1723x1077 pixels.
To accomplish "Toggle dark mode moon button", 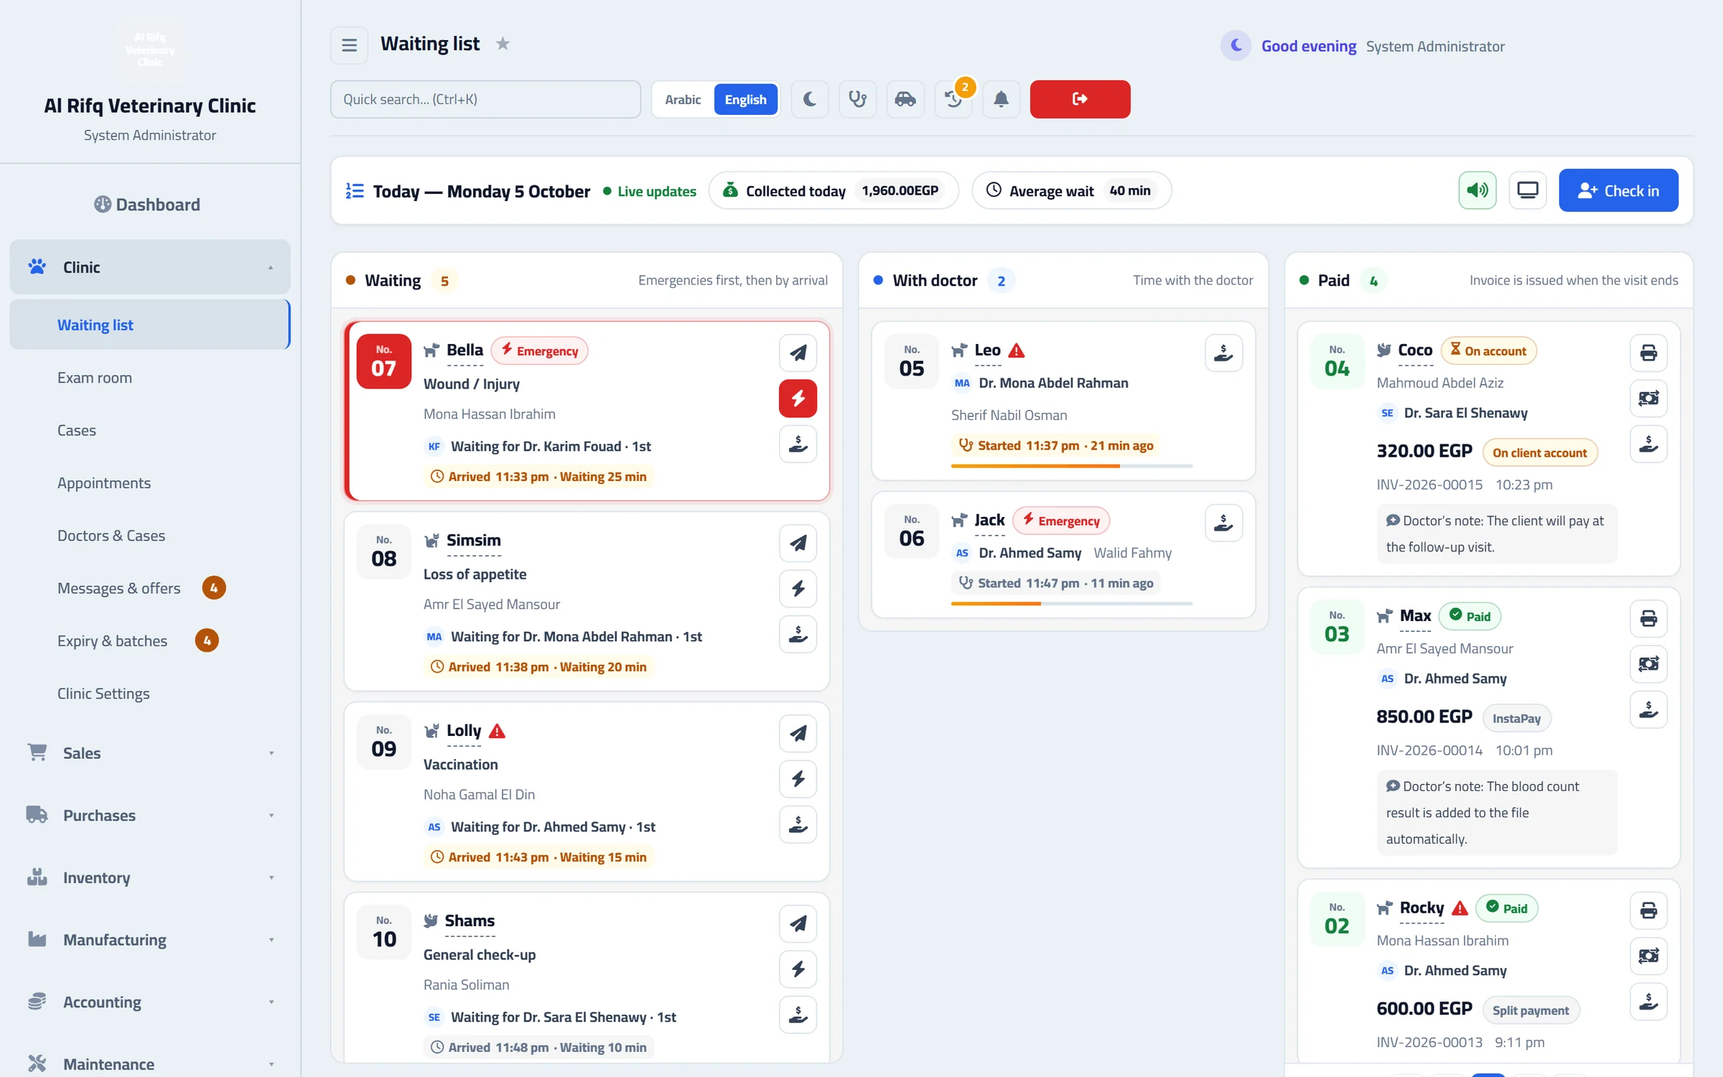I will point(809,99).
